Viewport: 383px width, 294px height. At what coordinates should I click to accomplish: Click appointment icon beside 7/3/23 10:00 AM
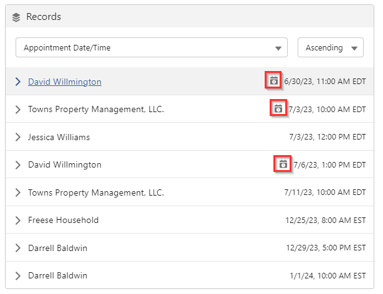pos(278,108)
